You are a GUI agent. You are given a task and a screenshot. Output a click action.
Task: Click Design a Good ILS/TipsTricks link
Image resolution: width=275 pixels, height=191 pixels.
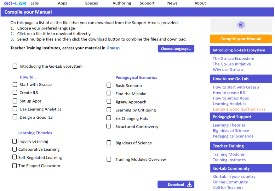tap(239, 109)
